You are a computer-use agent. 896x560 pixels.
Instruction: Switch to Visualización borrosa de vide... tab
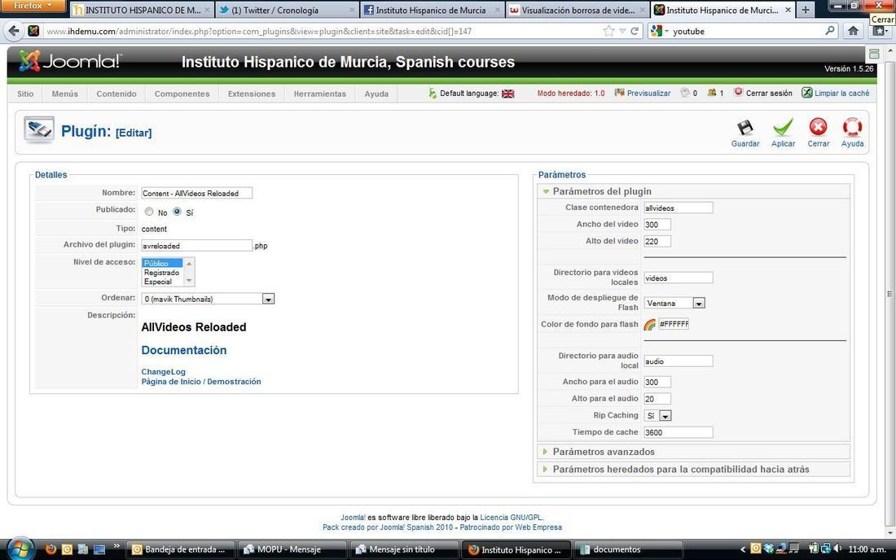[x=578, y=10]
